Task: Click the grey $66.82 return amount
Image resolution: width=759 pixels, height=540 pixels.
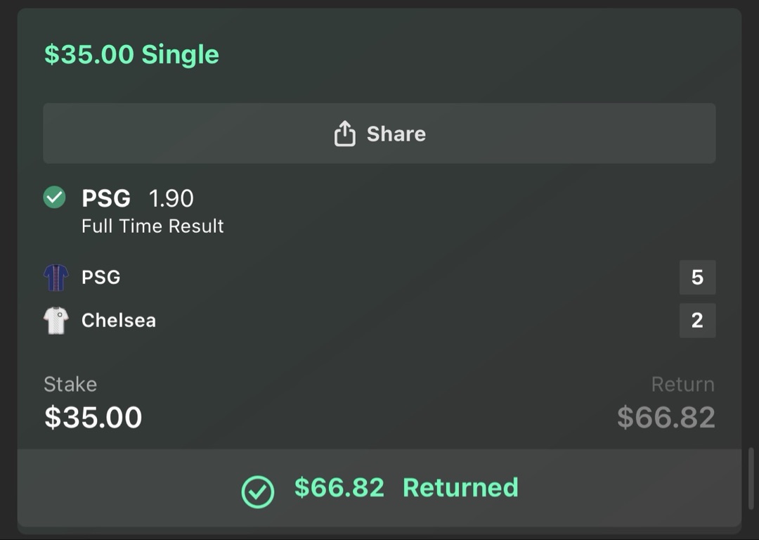Action: (x=666, y=418)
